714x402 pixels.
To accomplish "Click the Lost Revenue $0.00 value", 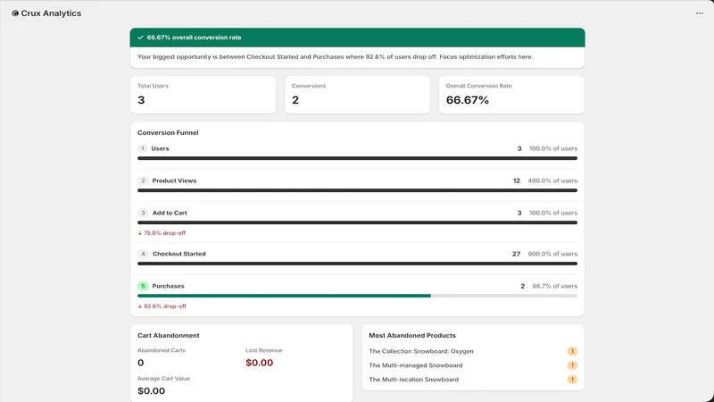I will [259, 363].
